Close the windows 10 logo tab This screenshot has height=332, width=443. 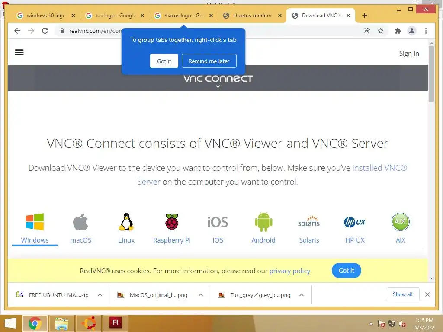point(74,16)
